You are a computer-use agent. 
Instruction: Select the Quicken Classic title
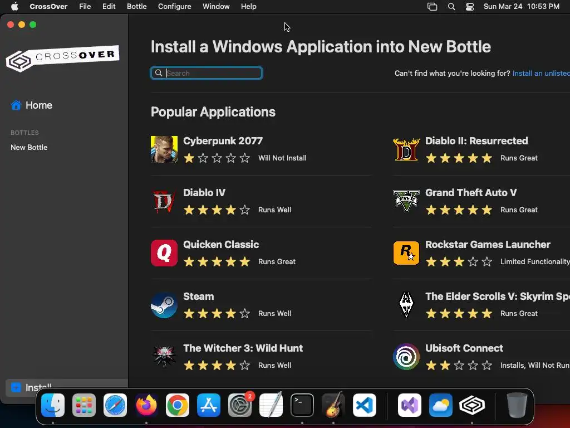221,245
